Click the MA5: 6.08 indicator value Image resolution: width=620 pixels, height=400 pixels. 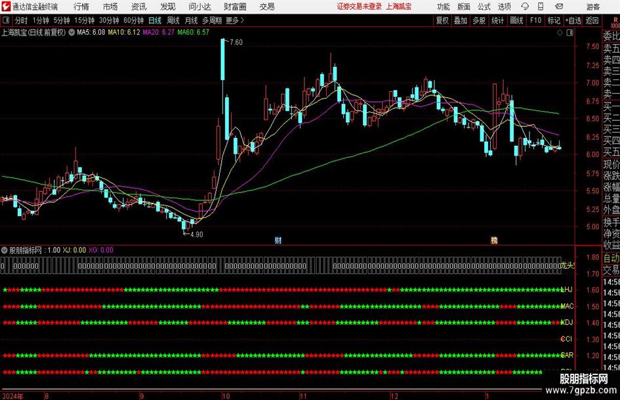(x=91, y=32)
